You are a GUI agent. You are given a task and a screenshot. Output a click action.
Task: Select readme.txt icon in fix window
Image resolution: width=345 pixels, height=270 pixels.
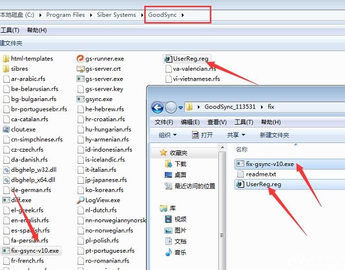click(240, 174)
